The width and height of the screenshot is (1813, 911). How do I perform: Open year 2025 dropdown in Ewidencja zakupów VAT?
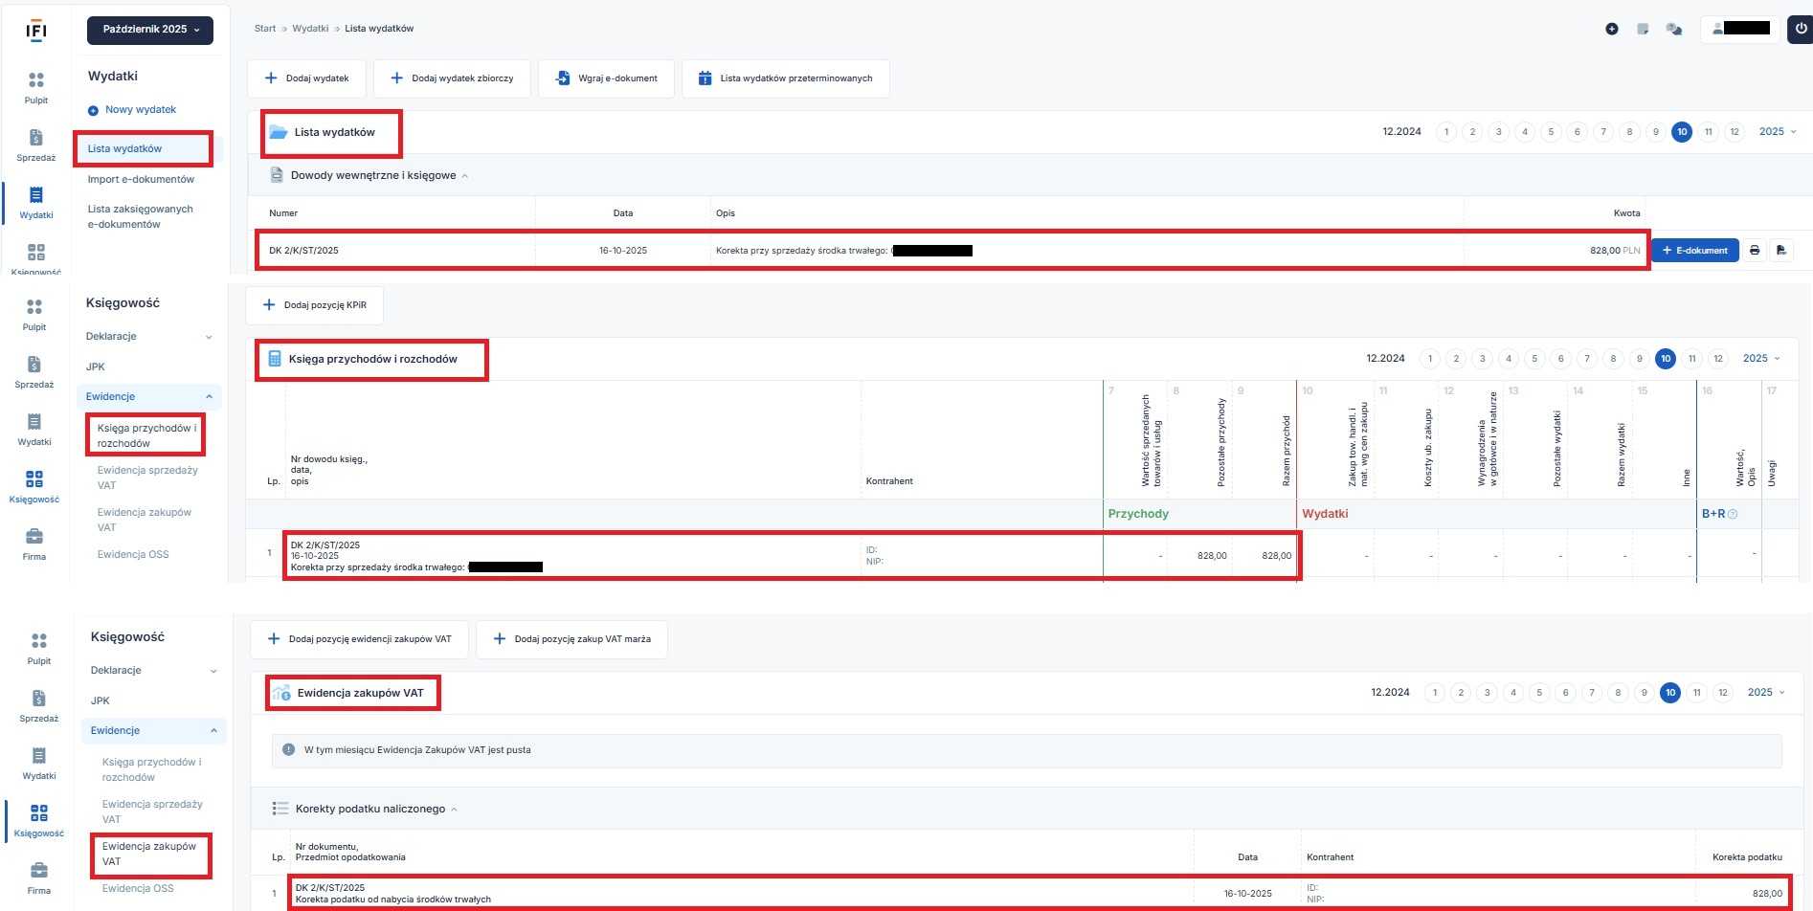pyautogui.click(x=1766, y=693)
